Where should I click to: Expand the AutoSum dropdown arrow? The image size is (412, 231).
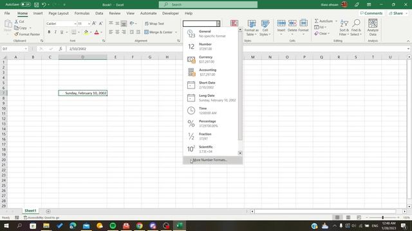tap(336, 21)
